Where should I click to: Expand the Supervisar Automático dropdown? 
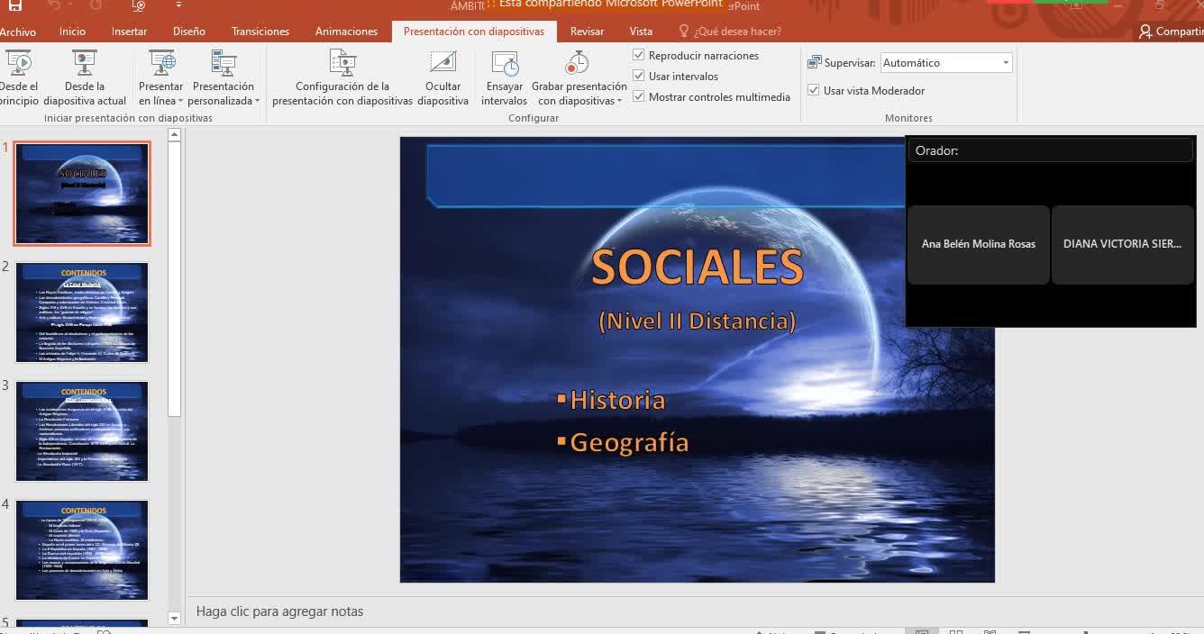[x=1006, y=63]
